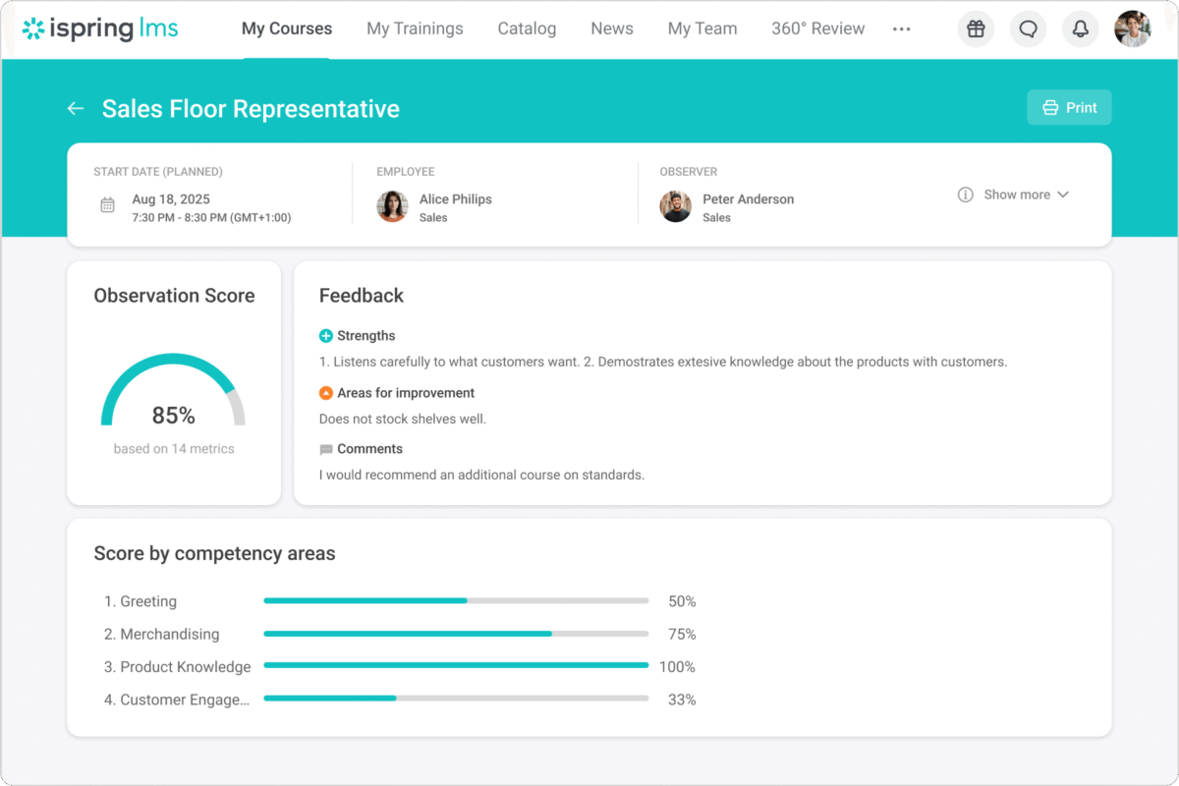
Task: Switch to the My Trainings tab
Action: click(415, 28)
